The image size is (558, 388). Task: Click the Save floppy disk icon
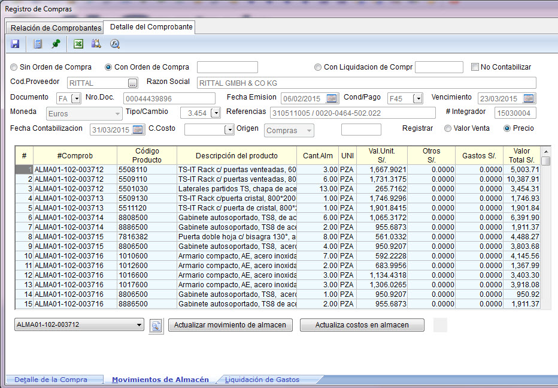[15, 44]
